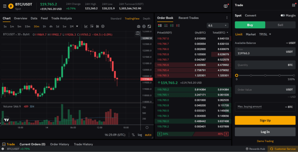Select the Sell side toggle
Viewport: 298px width, 152px height.
pos(280,25)
